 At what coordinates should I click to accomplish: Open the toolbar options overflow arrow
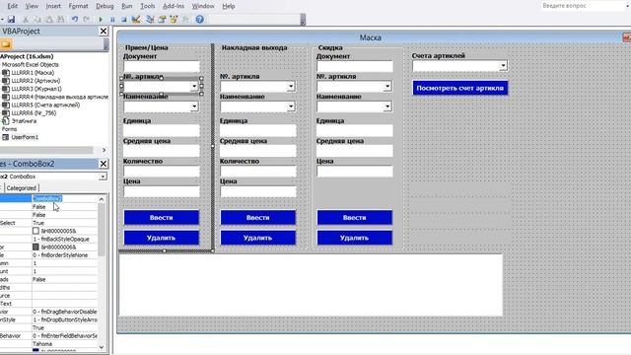point(303,20)
